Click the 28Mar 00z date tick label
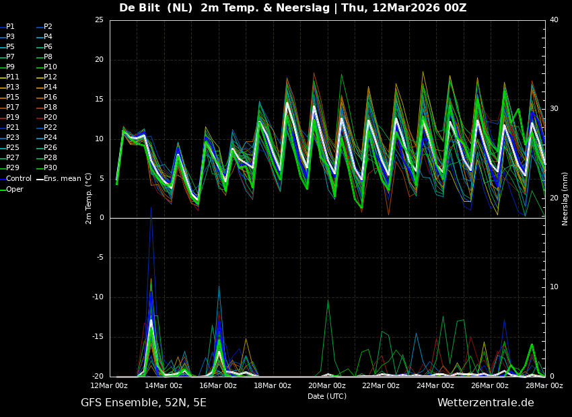Screen dimensions: 572x417 point(544,385)
